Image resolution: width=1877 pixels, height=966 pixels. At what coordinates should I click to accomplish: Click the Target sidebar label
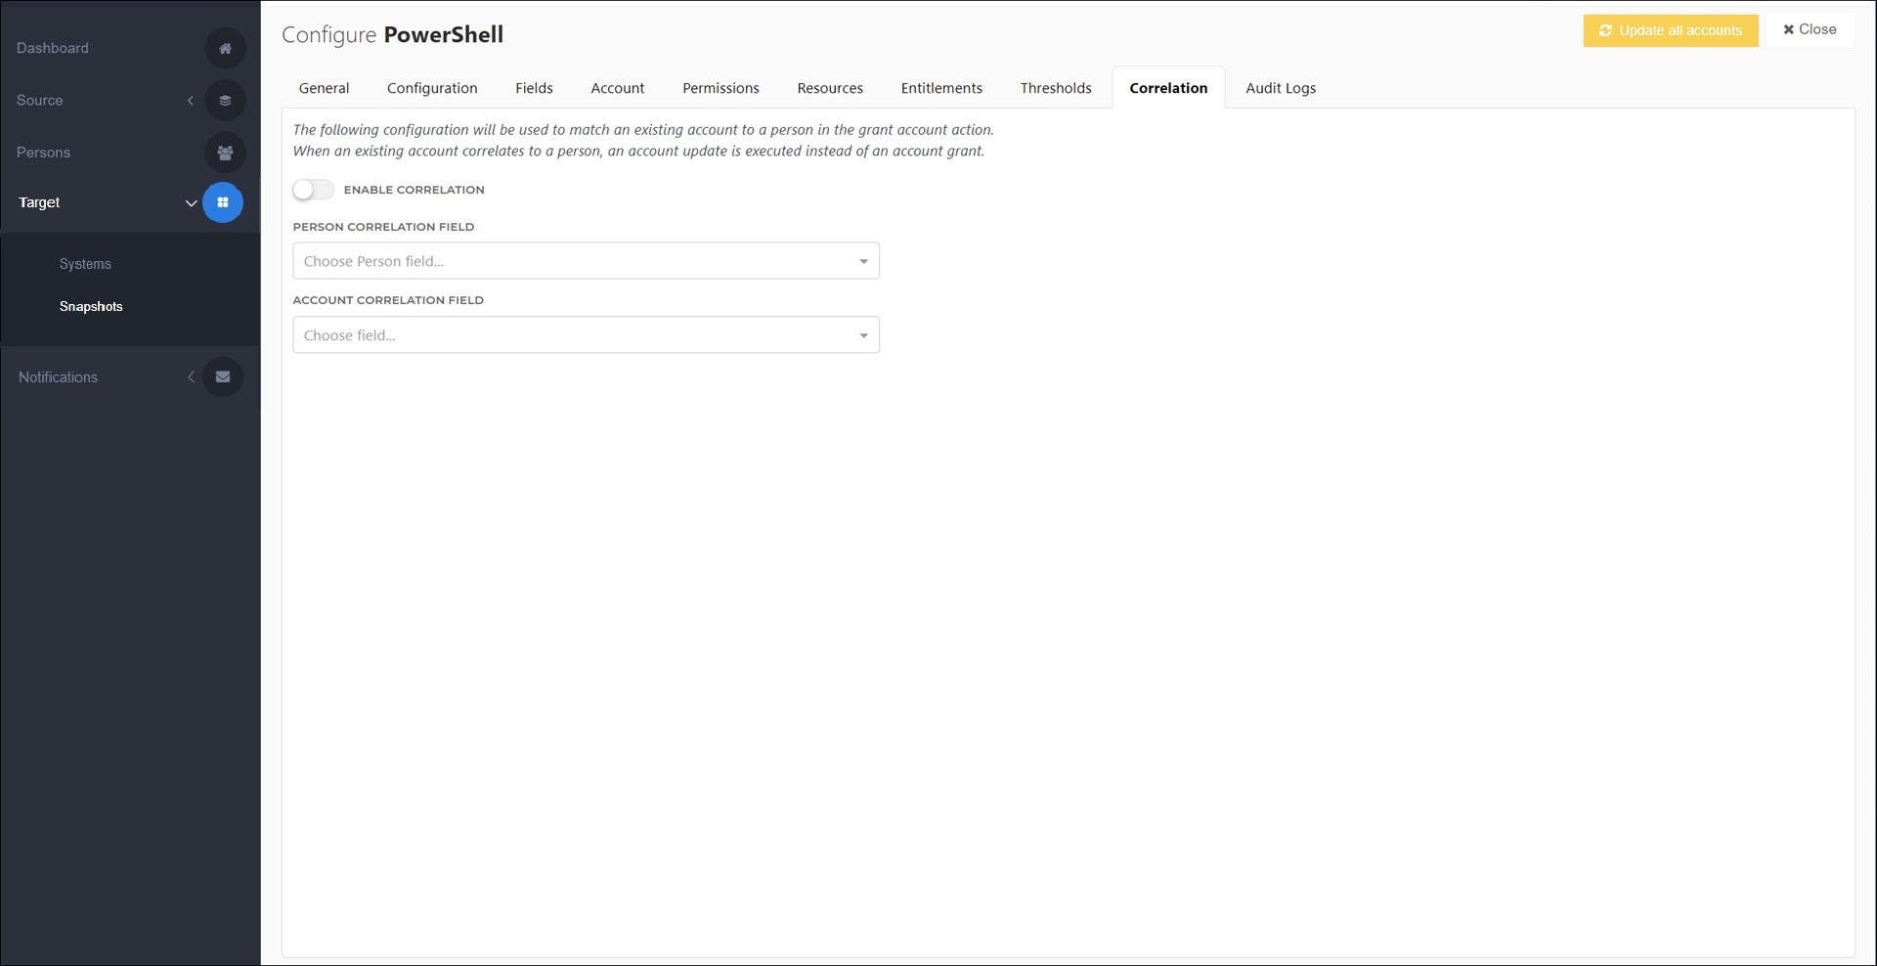tap(39, 202)
